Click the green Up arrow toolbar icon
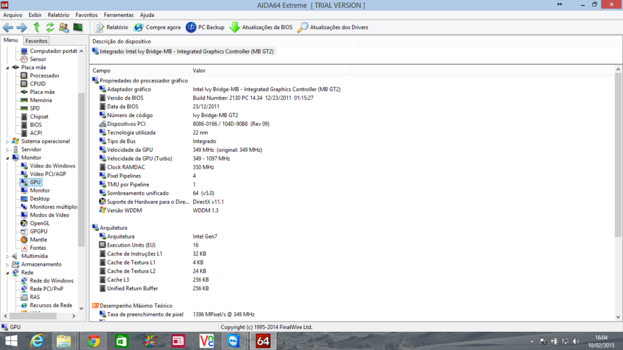This screenshot has height=350, width=623. point(37,27)
